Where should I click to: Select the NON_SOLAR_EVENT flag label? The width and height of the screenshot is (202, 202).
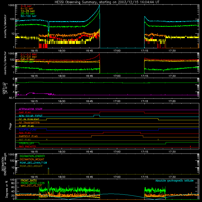(31, 116)
